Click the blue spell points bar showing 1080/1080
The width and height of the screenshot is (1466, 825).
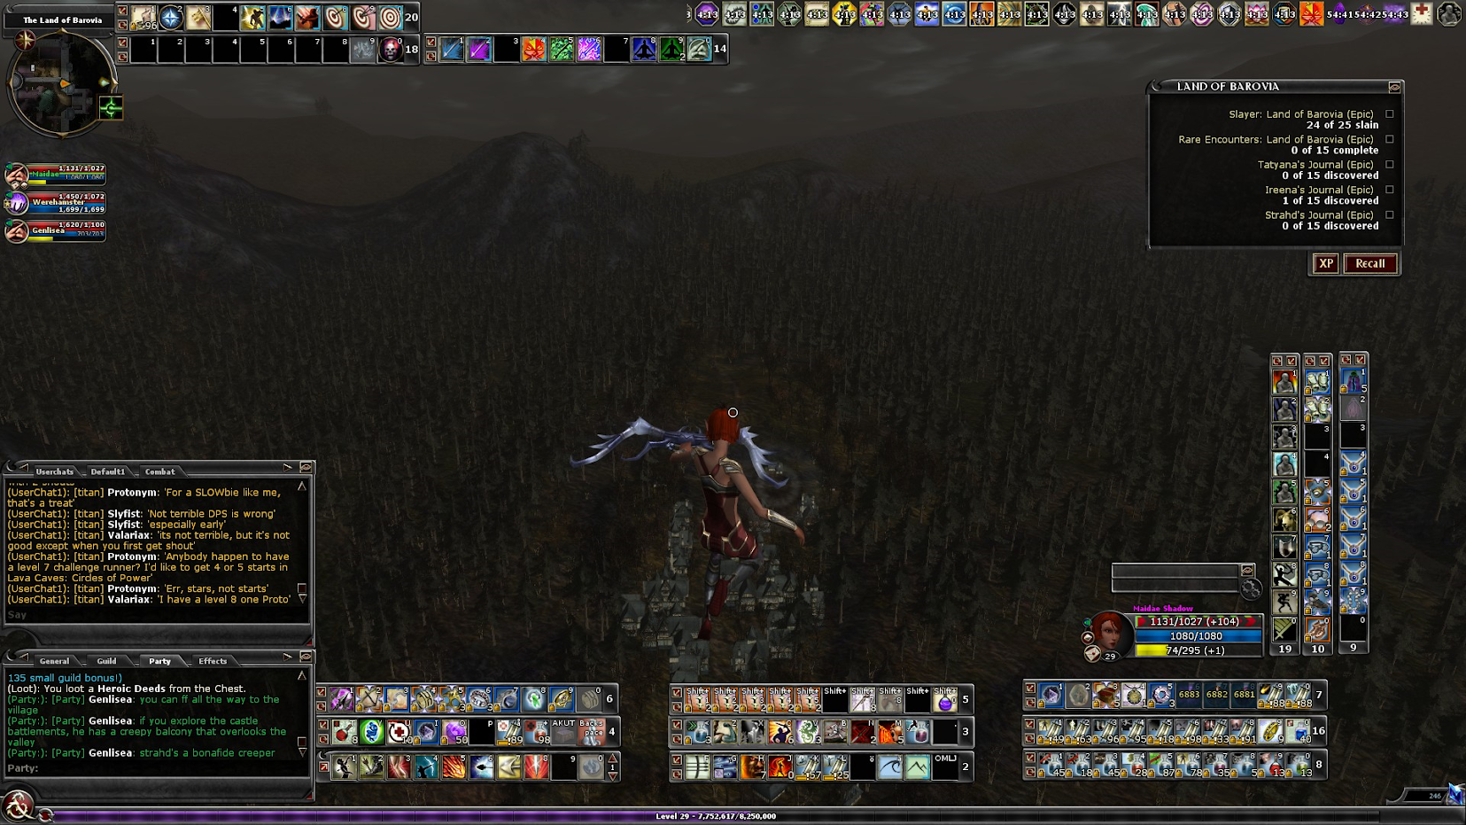pos(1198,636)
